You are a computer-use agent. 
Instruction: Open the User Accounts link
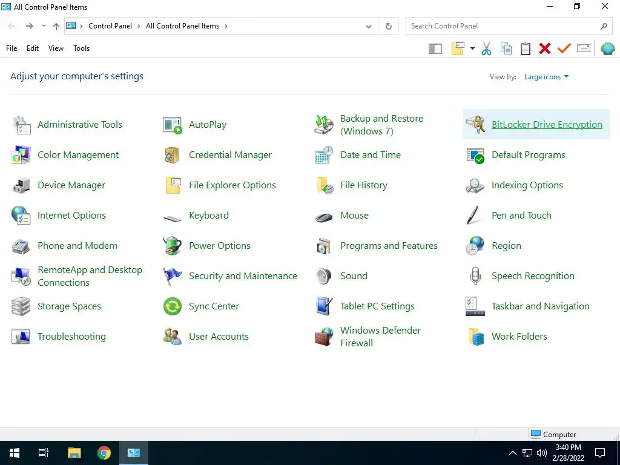(x=219, y=337)
